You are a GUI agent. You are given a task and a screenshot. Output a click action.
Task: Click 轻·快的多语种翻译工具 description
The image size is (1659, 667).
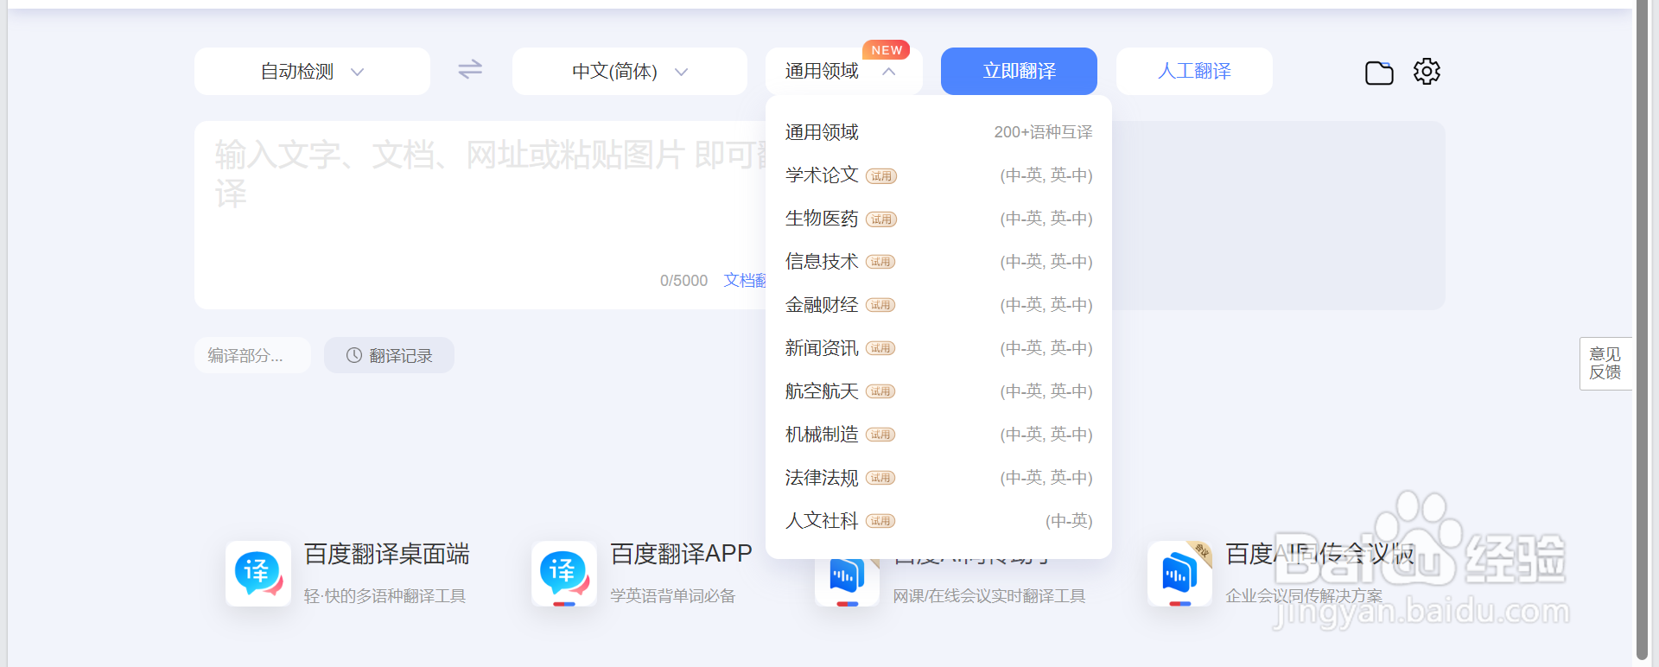coord(385,596)
